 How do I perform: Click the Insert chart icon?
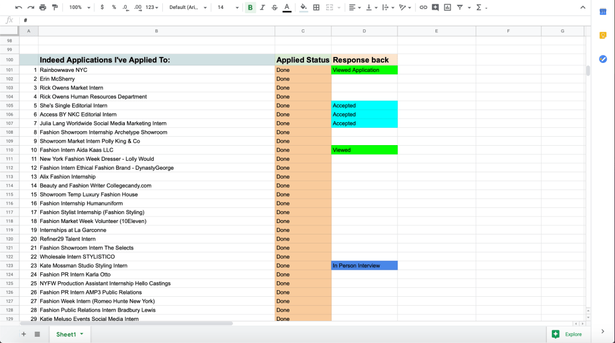click(447, 7)
